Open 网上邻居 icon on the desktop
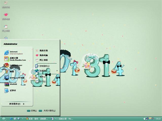Screen dimensions: 162x121 click(x=6, y=28)
